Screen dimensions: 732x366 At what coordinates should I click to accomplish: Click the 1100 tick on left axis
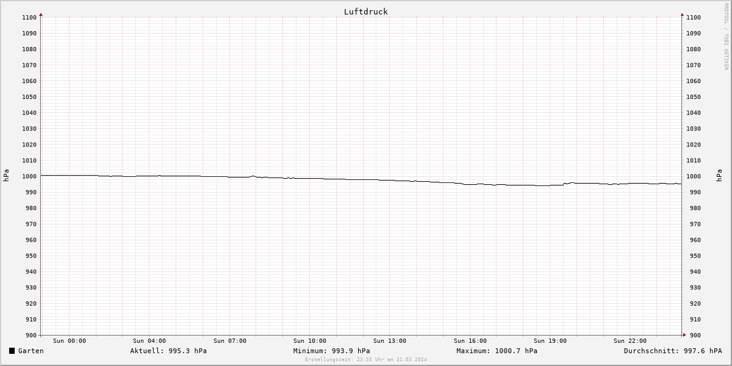coord(29,17)
